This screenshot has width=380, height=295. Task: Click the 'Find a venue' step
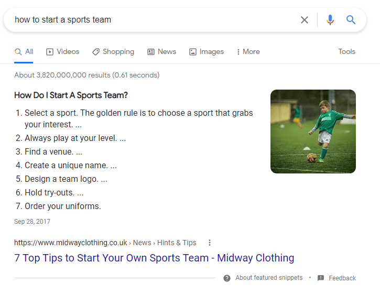53,151
